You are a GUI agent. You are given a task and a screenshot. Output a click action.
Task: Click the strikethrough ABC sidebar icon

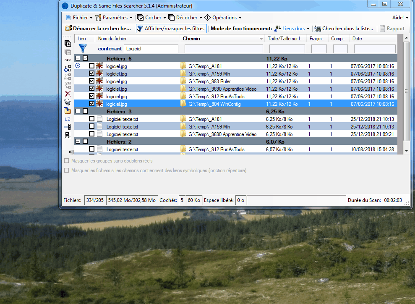tap(68, 60)
